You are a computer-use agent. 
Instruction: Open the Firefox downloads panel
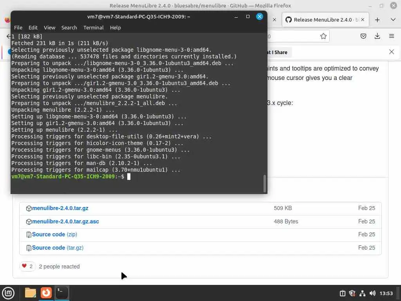377,36
